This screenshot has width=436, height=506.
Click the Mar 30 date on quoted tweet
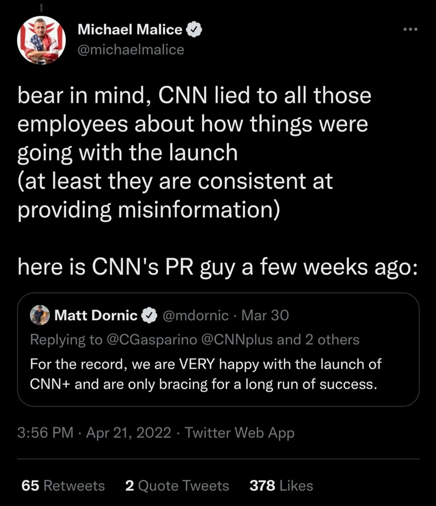pos(265,315)
